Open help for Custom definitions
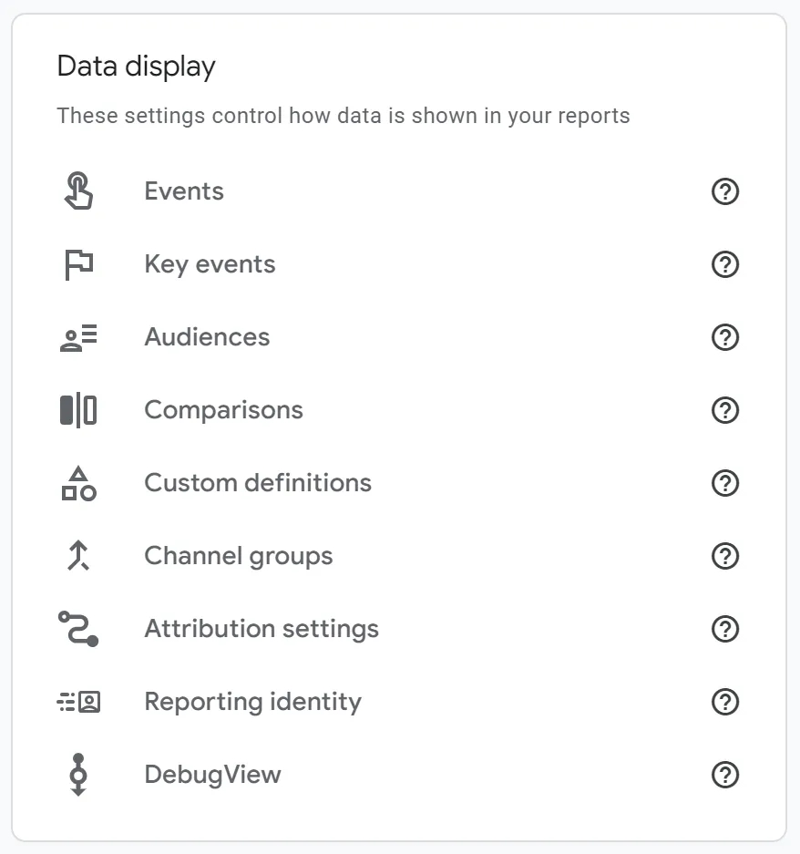800x854 pixels. (x=725, y=483)
